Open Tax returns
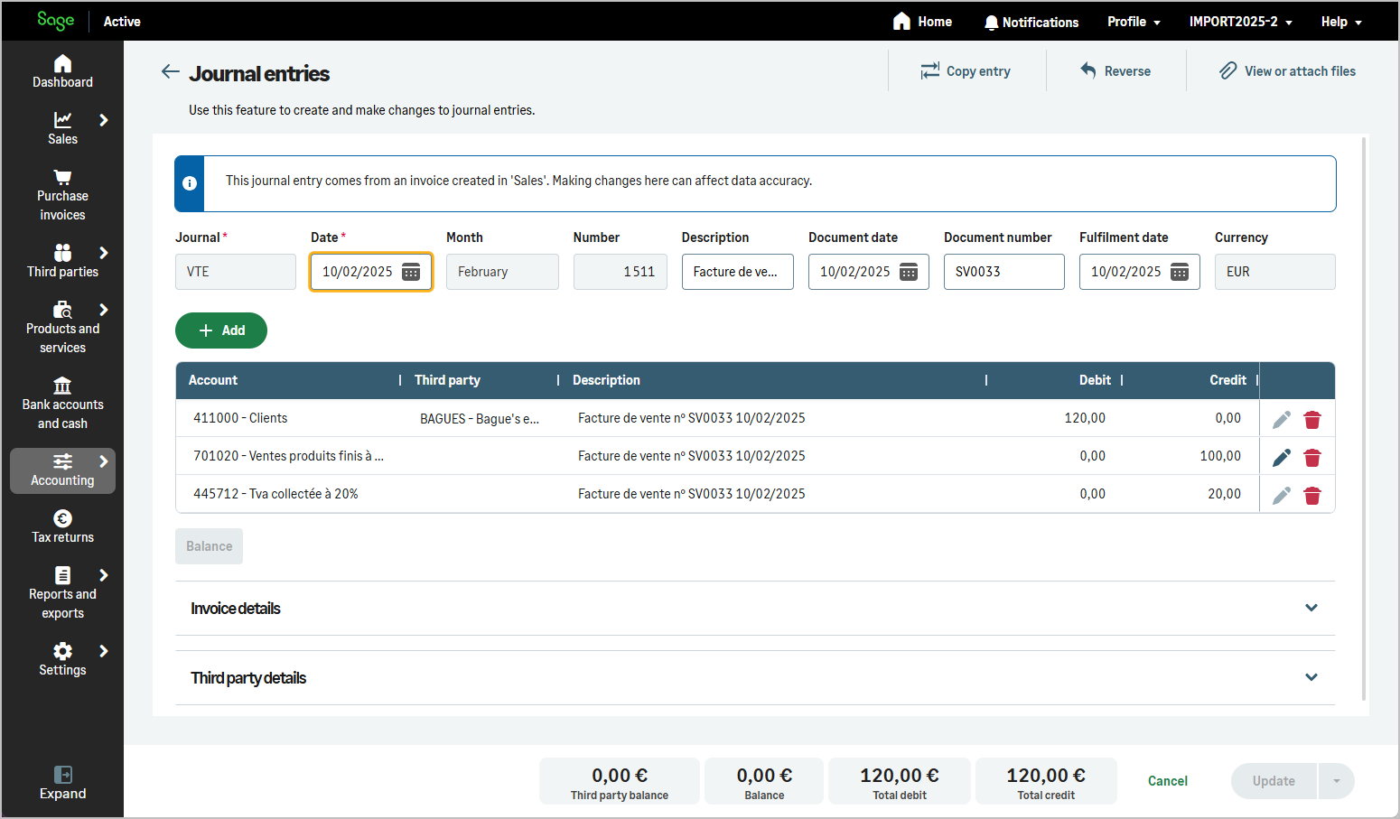Image resolution: width=1400 pixels, height=819 pixels. [62, 526]
